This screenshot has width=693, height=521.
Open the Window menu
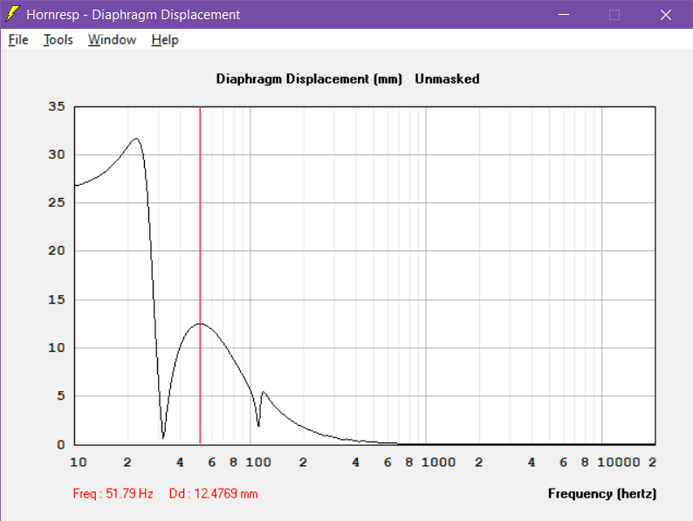(112, 40)
